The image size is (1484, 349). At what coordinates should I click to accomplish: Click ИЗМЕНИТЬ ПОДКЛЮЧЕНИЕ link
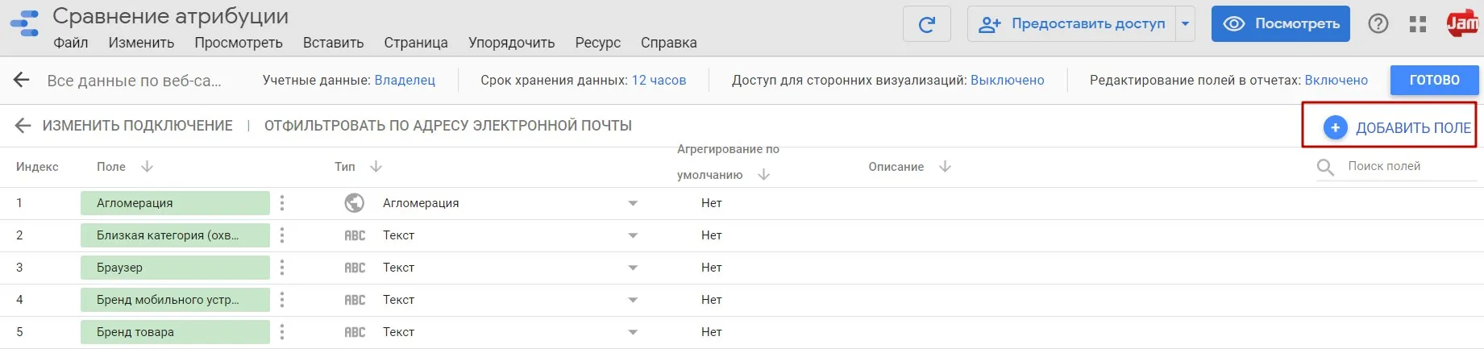pos(138,126)
